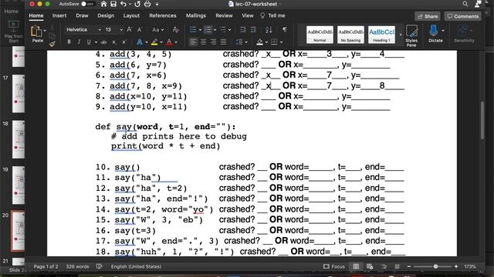Undo the last action

[123, 4]
